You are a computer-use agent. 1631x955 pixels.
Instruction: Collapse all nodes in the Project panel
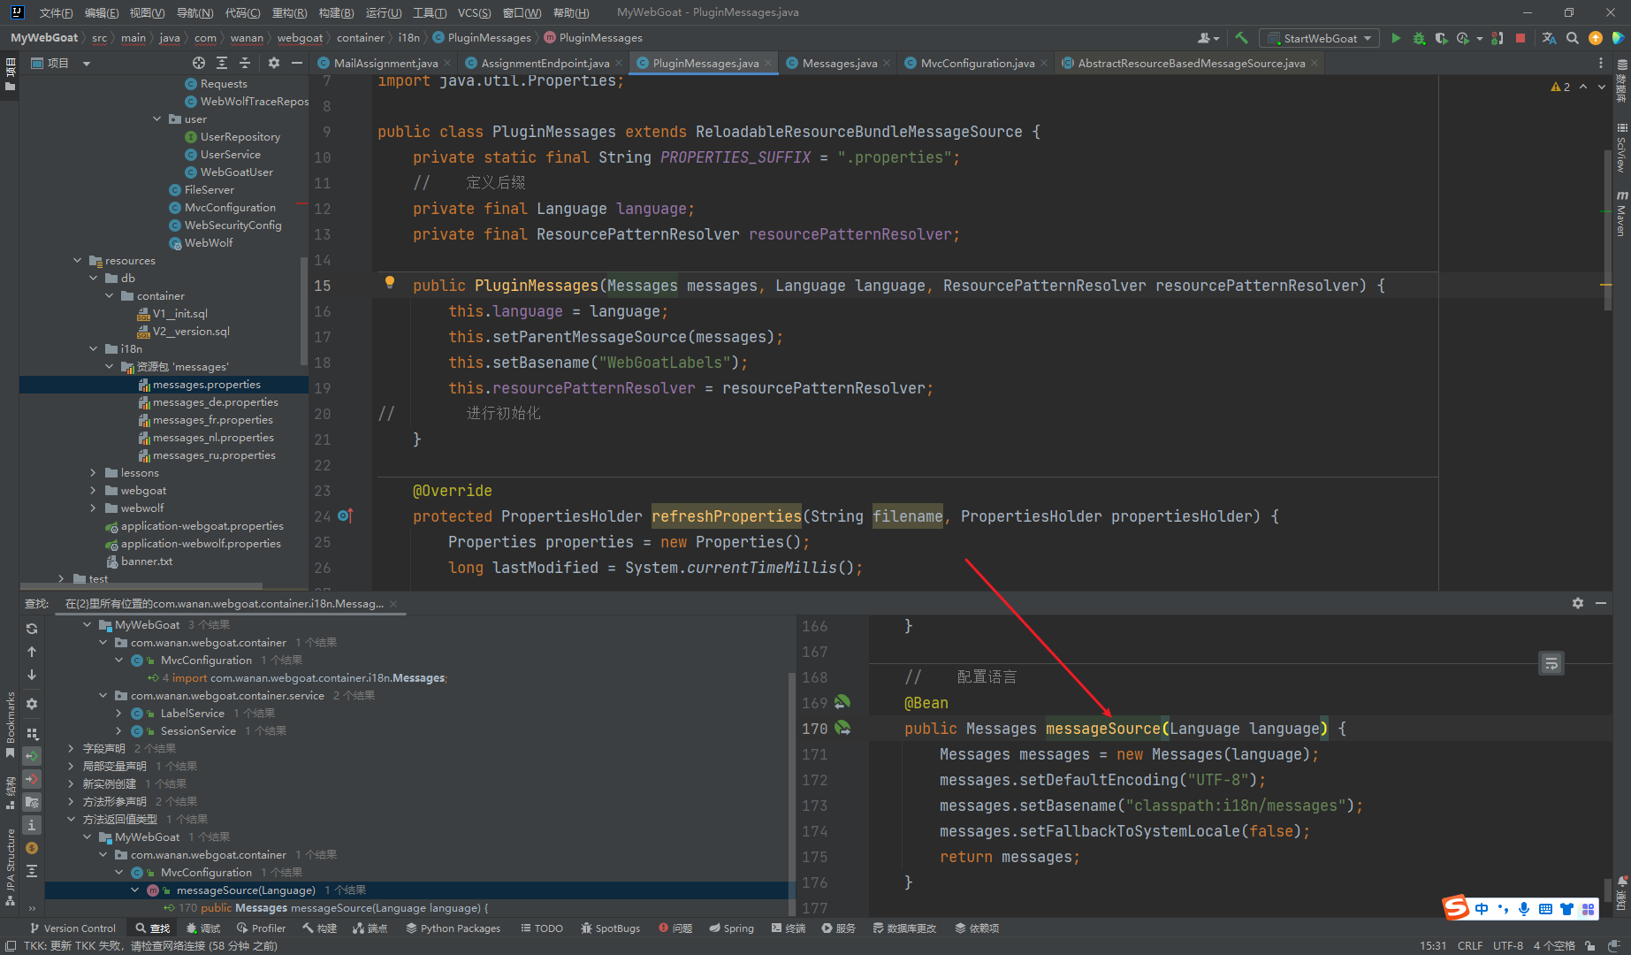(x=245, y=63)
